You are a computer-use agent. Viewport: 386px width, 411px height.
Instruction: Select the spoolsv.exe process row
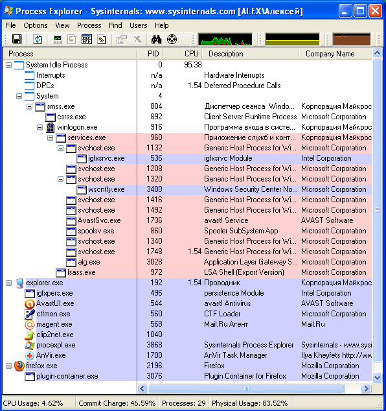pos(187,231)
